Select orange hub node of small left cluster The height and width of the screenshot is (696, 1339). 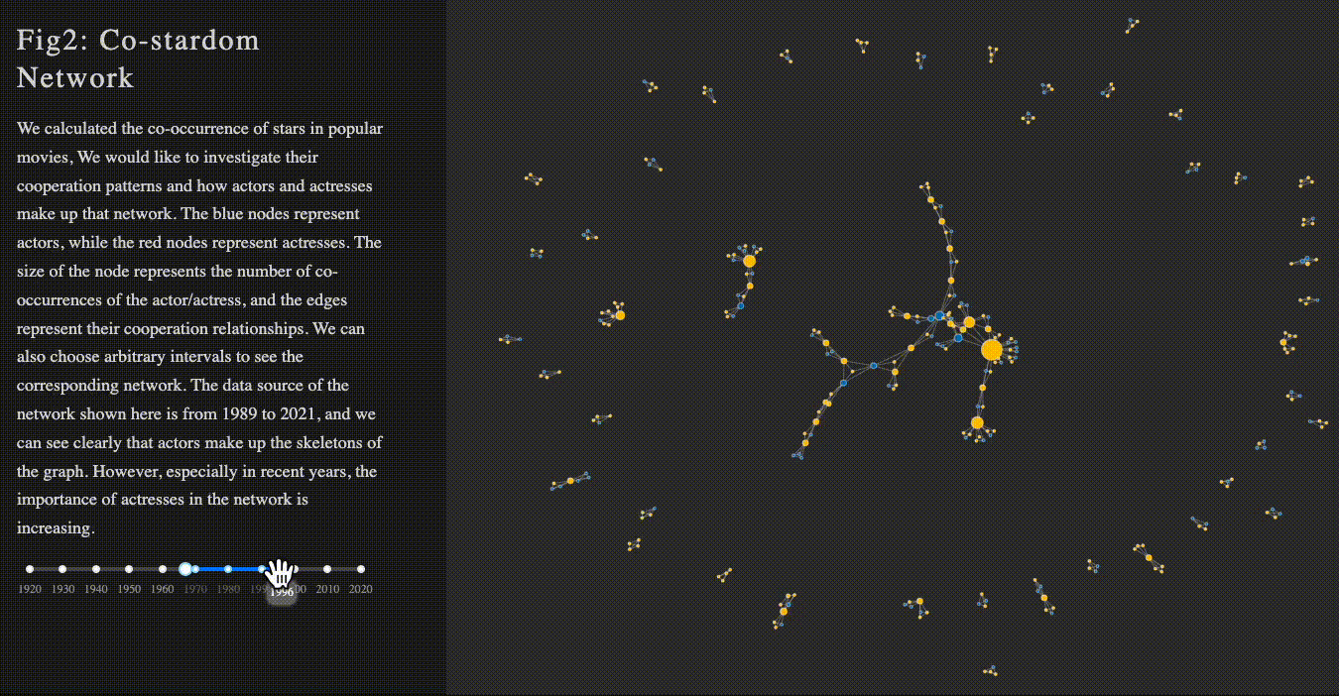tap(620, 315)
